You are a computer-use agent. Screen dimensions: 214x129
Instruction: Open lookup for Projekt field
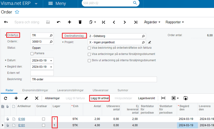(x=143, y=42)
